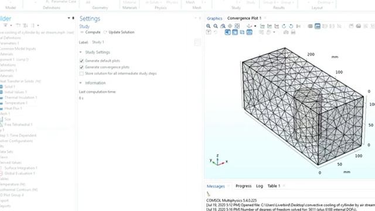The height and width of the screenshot is (211, 375).
Task: Click the highlighted selection mode icon in graphics toolbar
Action: pyautogui.click(x=318, y=26)
